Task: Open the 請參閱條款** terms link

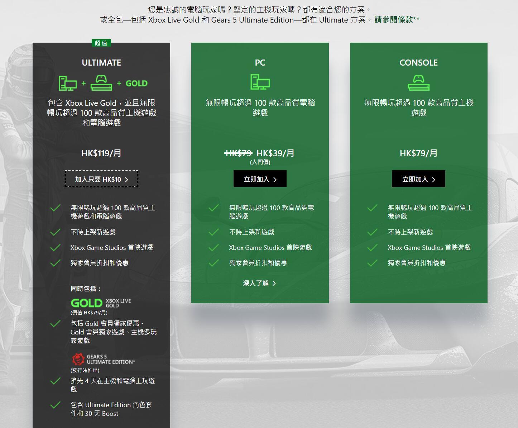Action: coord(397,20)
